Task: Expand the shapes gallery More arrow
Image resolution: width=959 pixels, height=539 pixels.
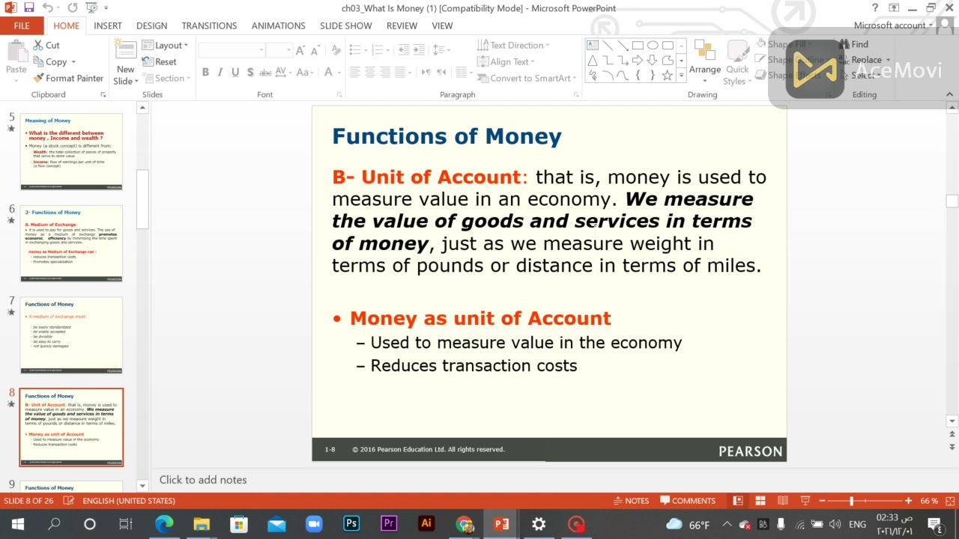Action: pyautogui.click(x=680, y=76)
